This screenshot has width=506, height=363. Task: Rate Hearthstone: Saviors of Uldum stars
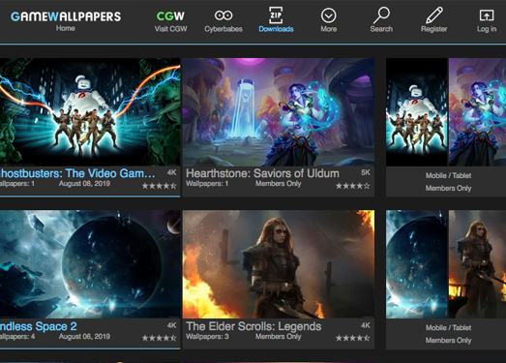pyautogui.click(x=353, y=186)
